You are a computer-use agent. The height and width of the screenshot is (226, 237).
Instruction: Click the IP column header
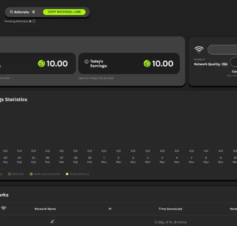(x=110, y=209)
